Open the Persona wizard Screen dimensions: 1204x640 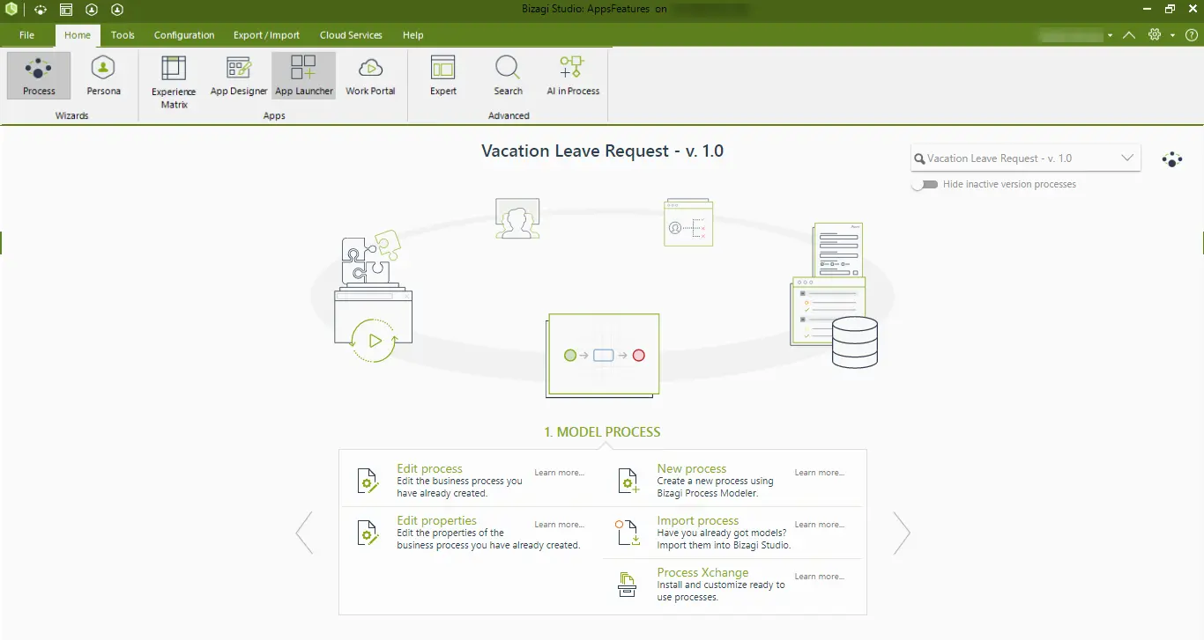[104, 76]
